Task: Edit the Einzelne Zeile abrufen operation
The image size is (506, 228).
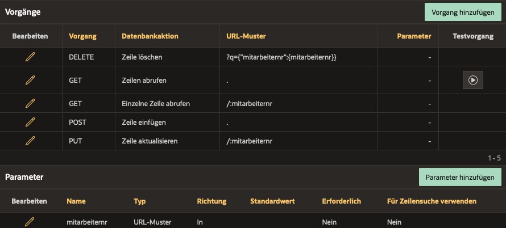Action: (x=30, y=103)
